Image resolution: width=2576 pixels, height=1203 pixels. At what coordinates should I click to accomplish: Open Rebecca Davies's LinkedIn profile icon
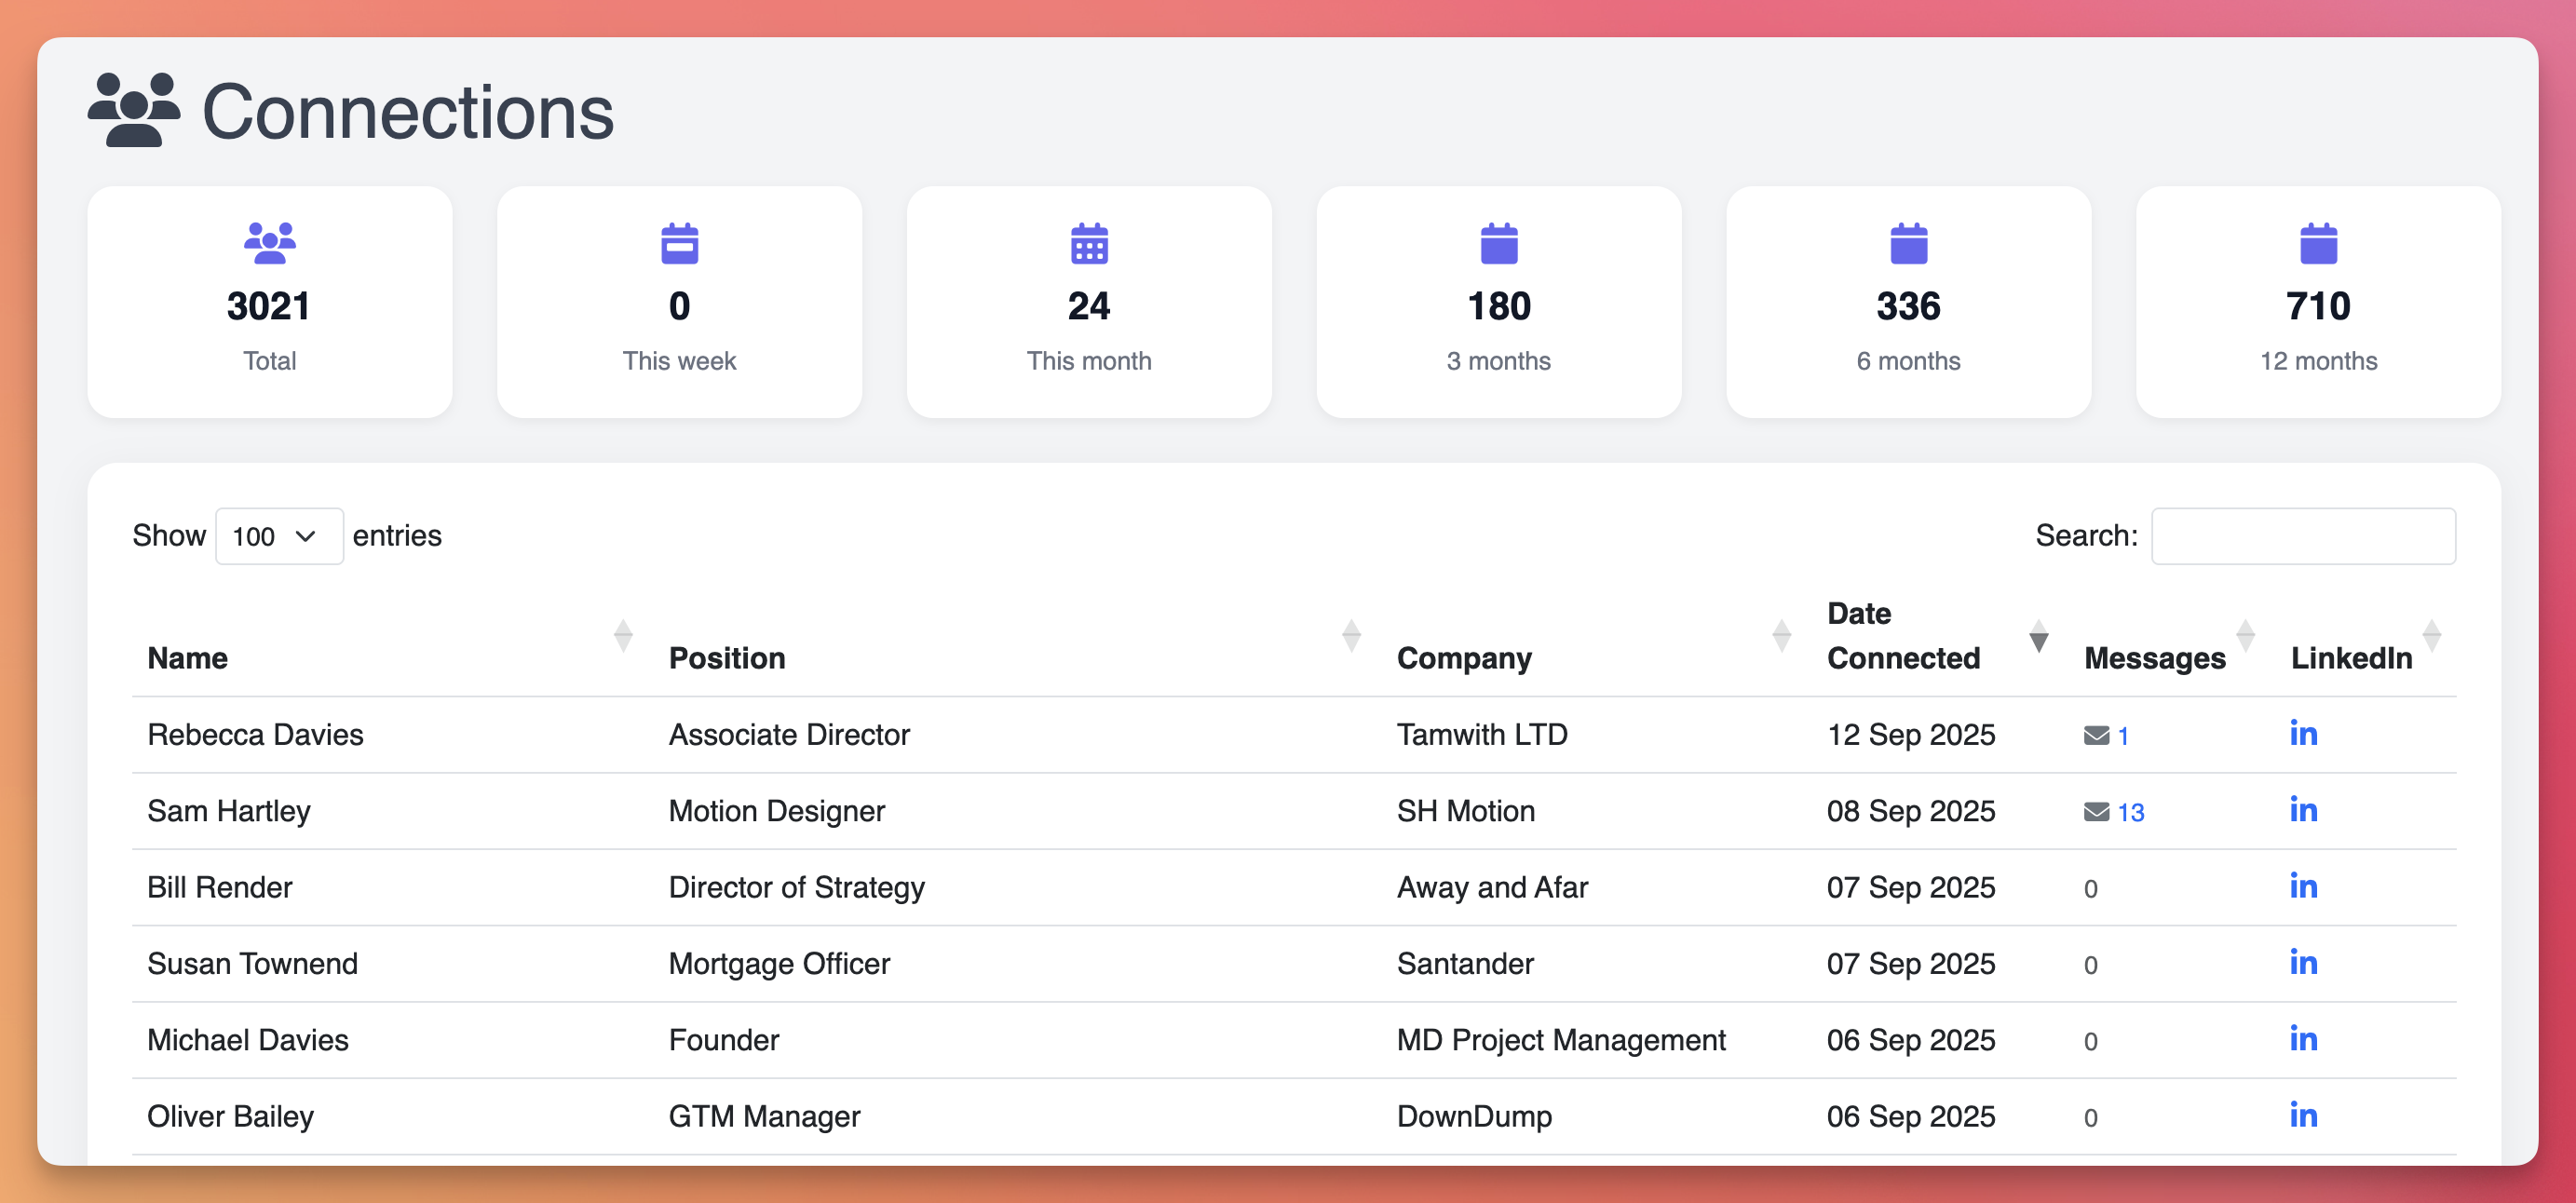pyautogui.click(x=2303, y=733)
